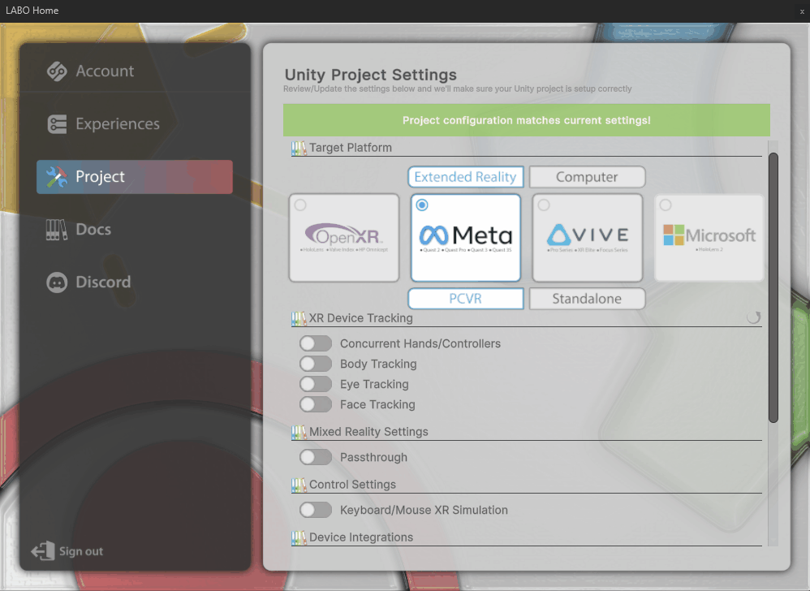Click the XR Device Tracking header text
The height and width of the screenshot is (591, 810).
[x=360, y=318]
